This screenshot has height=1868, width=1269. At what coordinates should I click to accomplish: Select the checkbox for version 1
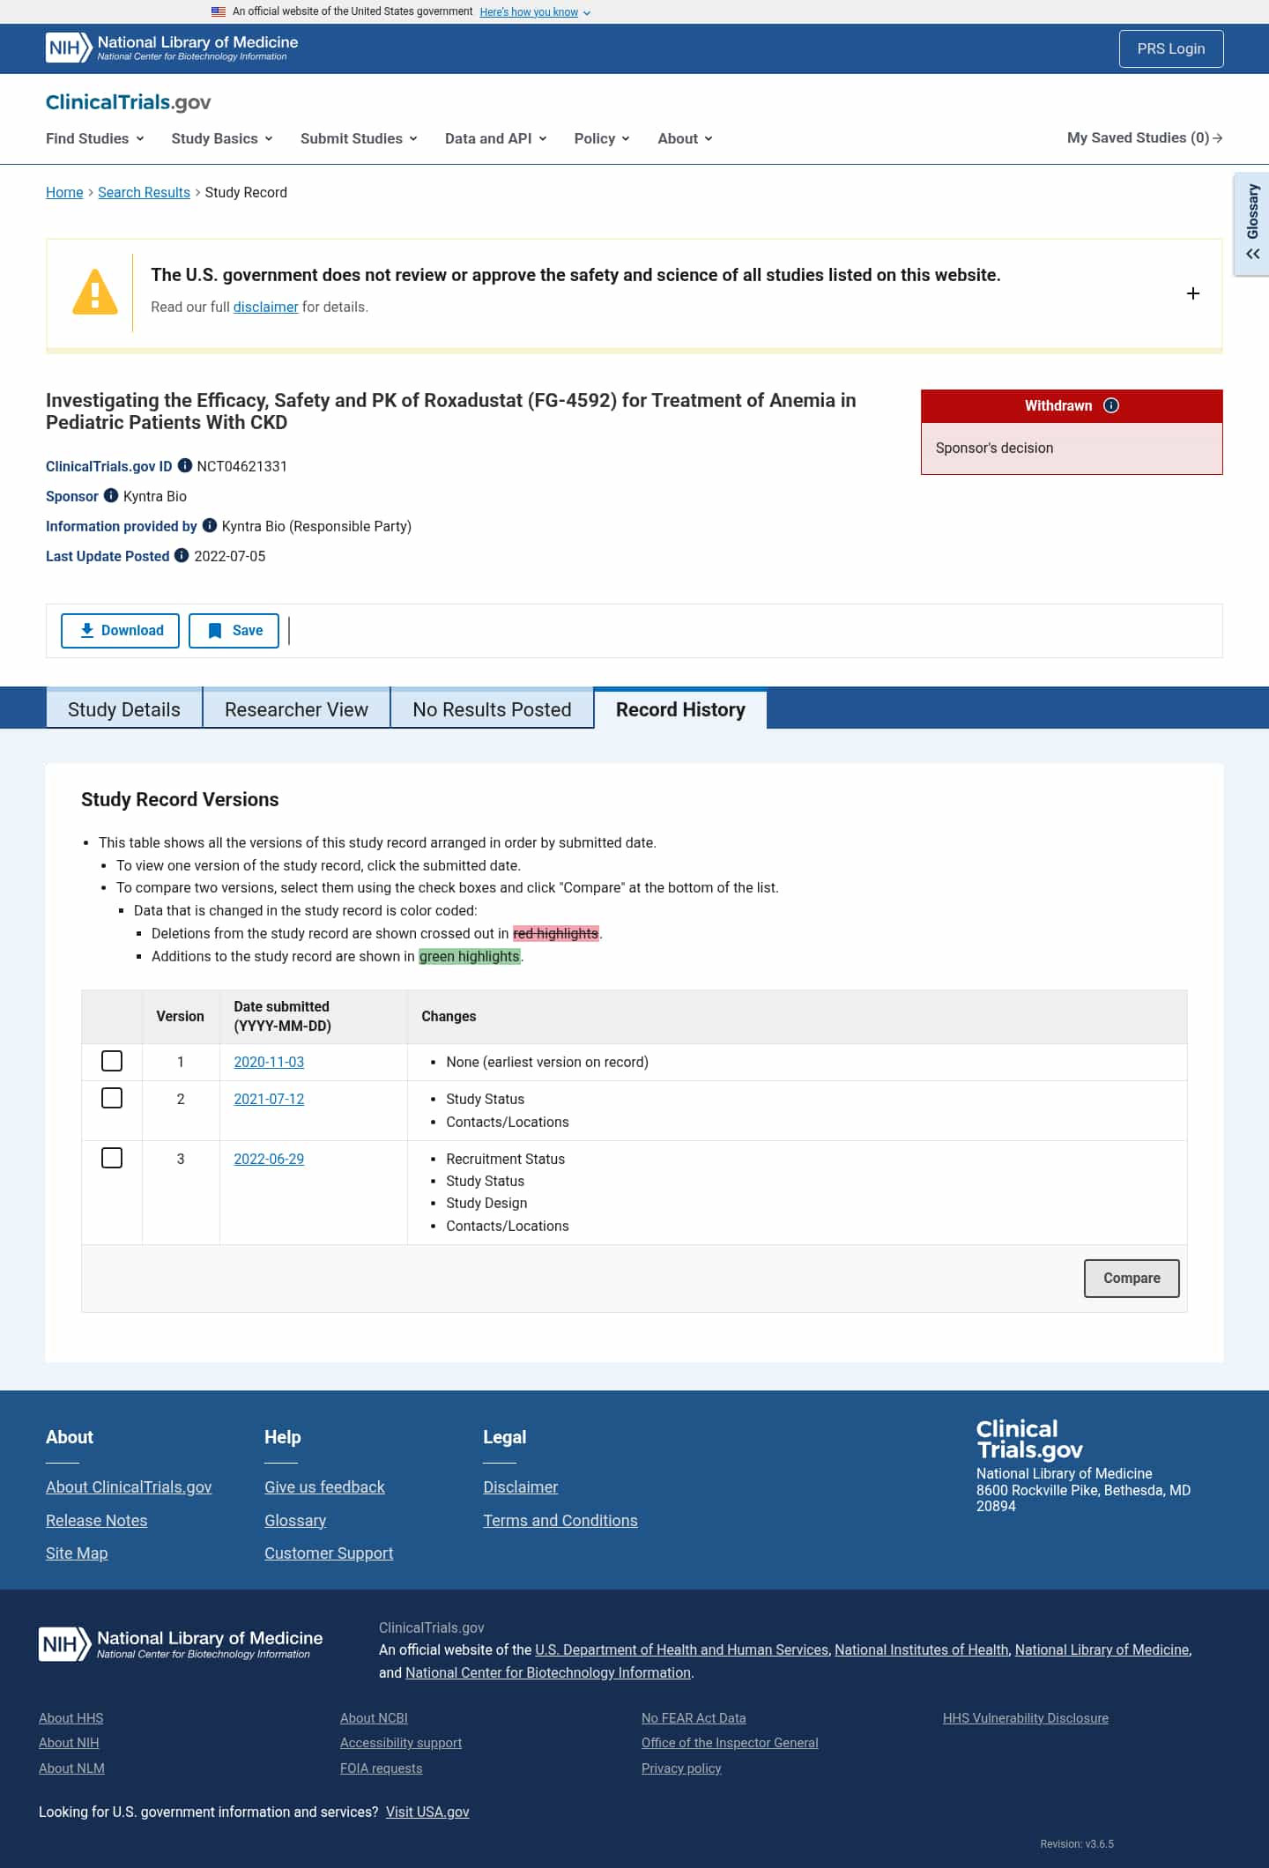112,1061
